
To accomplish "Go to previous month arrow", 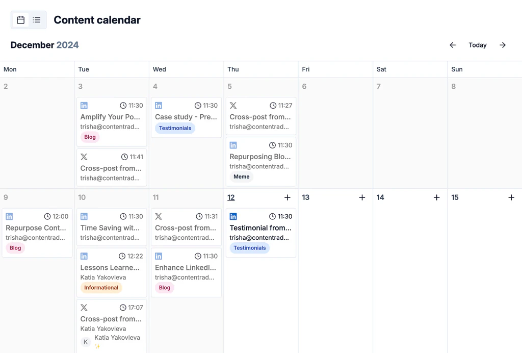I will pyautogui.click(x=453, y=45).
